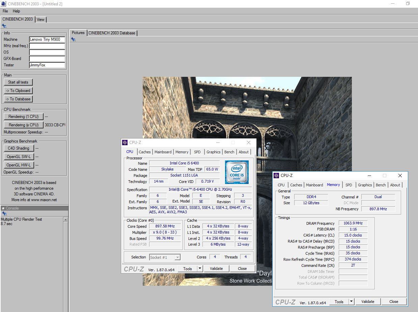
Task: Click the CPU-Z icon in CPU window title
Action: pyautogui.click(x=125, y=143)
